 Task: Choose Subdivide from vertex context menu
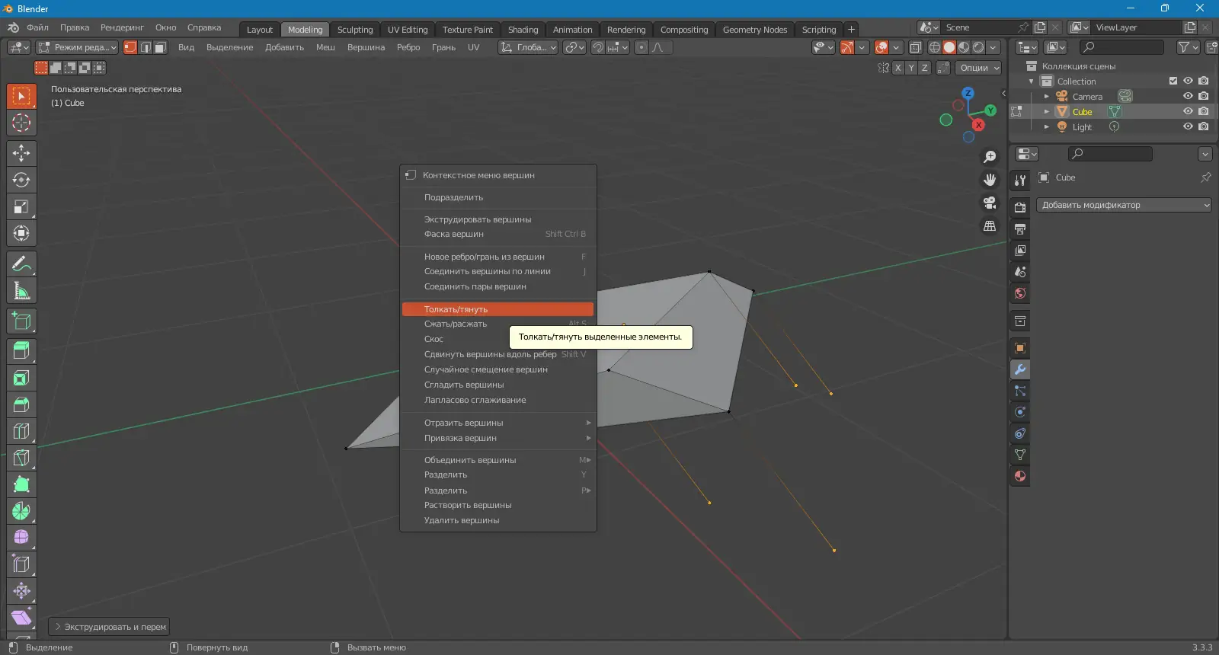(453, 197)
